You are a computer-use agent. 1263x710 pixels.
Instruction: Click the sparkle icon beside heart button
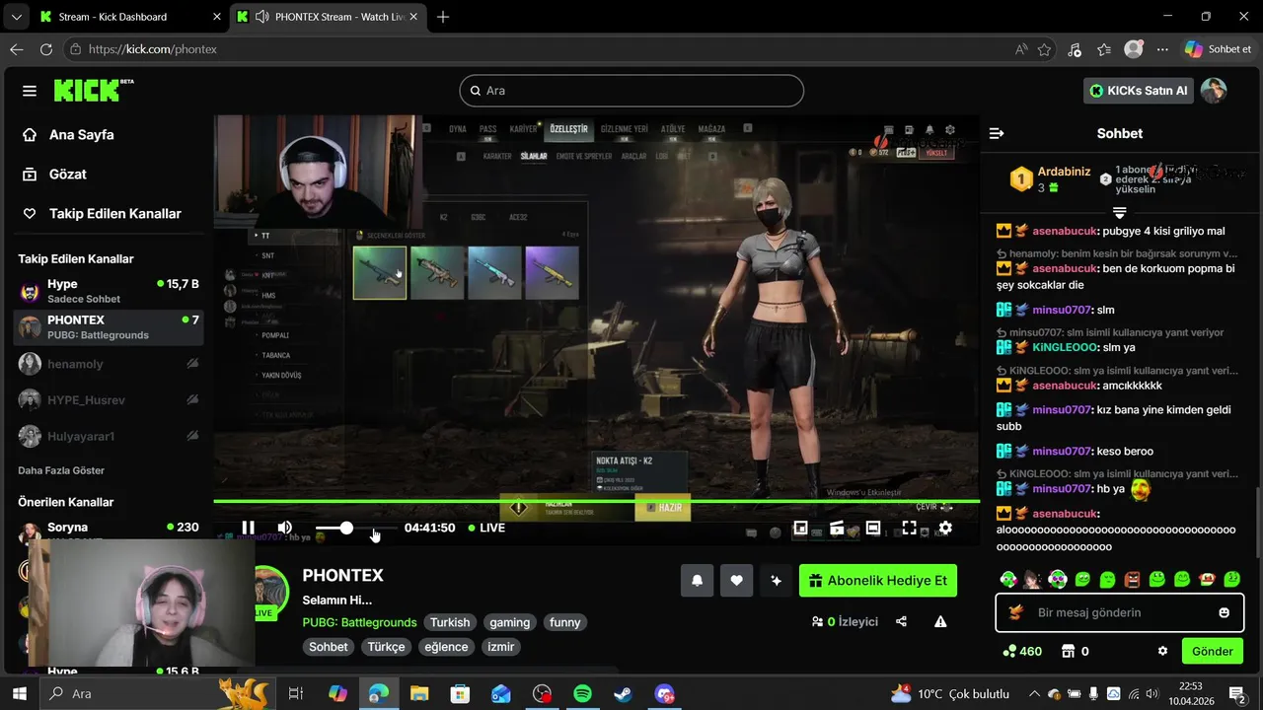[776, 581]
